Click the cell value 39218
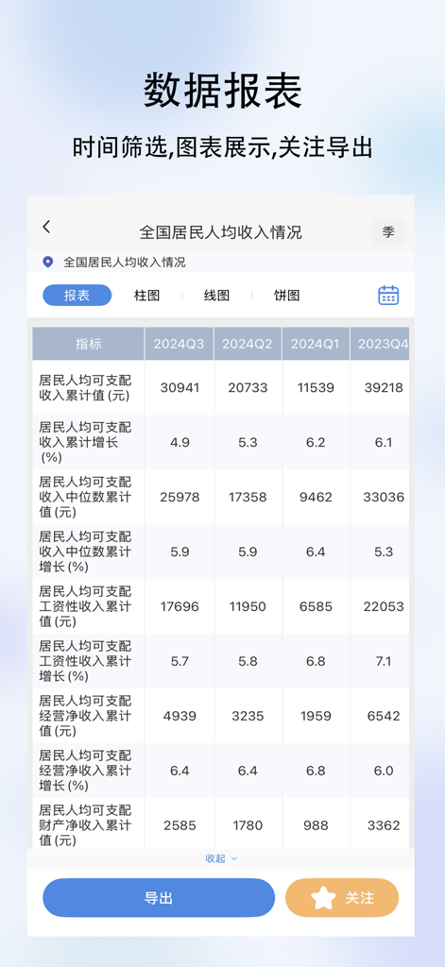 point(384,388)
